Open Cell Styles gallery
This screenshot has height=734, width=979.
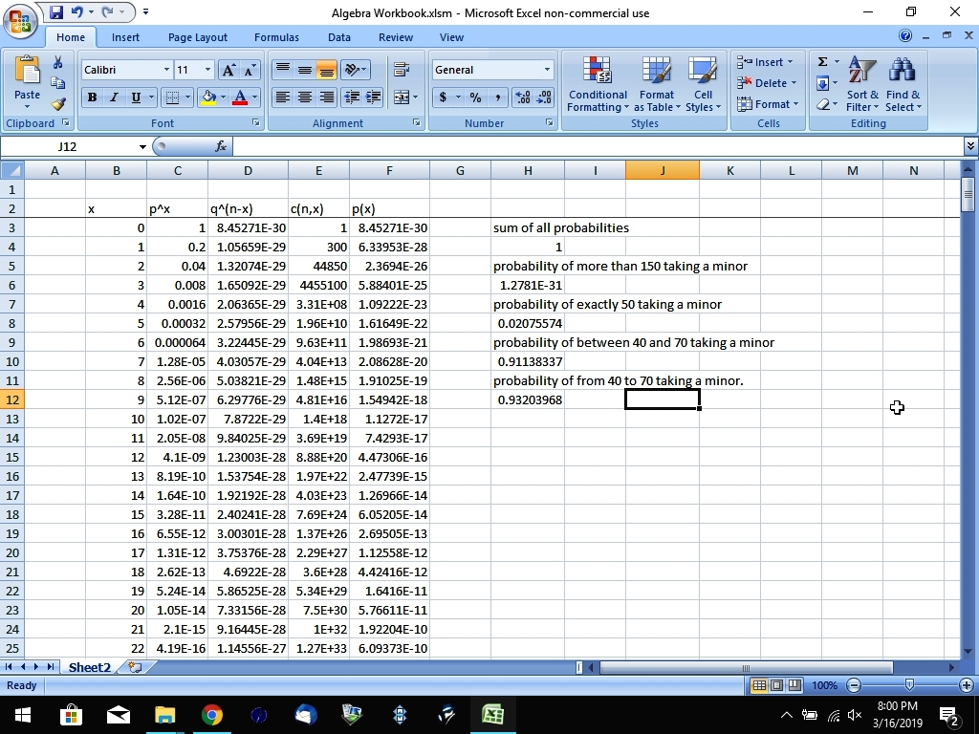703,84
